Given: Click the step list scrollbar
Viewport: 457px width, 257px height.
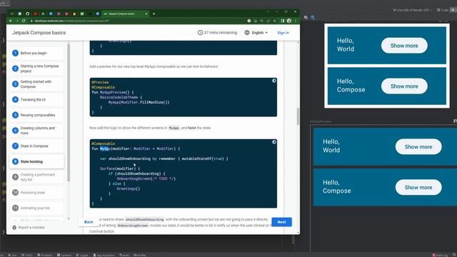Looking at the screenshot, I should (69, 112).
